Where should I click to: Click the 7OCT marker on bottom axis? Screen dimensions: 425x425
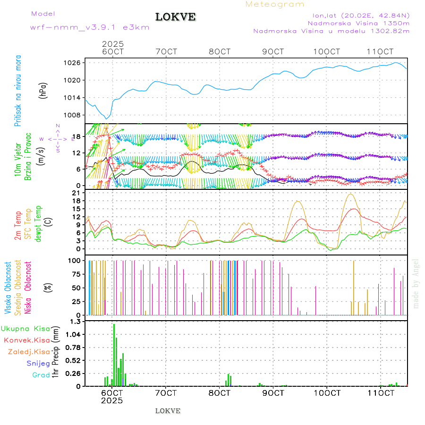click(x=166, y=393)
